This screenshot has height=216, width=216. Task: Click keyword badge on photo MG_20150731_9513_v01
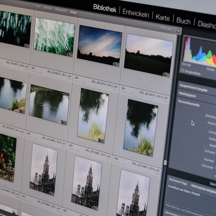[148, 154]
